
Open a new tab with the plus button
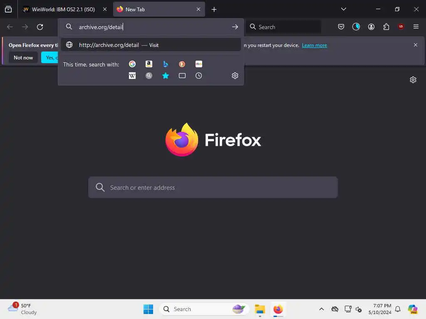[x=214, y=10]
